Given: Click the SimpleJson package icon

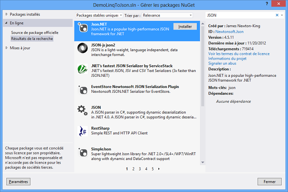Looking at the screenshot, I should [x=83, y=152].
